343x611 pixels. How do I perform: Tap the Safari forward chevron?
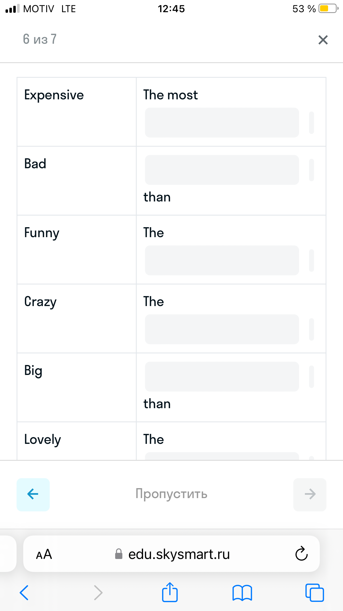point(98,593)
